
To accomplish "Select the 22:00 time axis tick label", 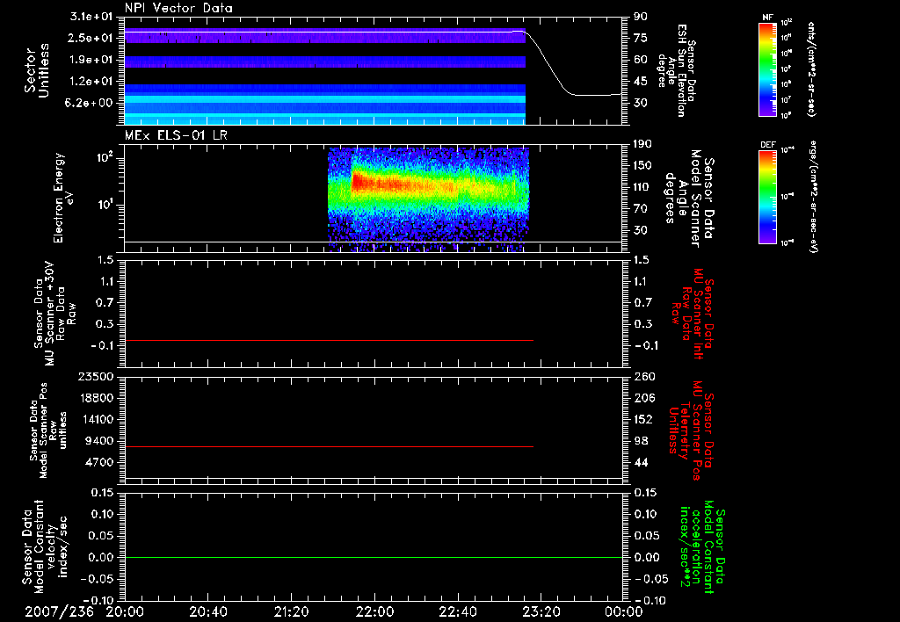I will [x=374, y=611].
